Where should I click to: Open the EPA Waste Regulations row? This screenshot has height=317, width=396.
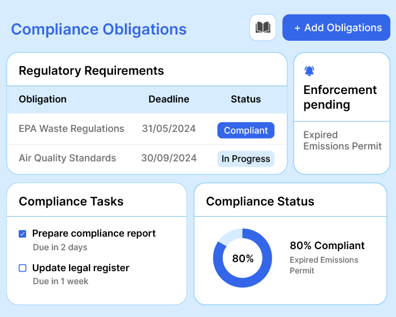[71, 128]
